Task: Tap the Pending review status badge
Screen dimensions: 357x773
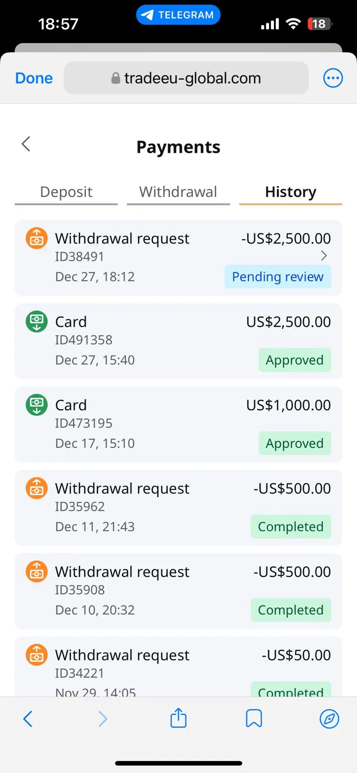Action: click(x=278, y=277)
